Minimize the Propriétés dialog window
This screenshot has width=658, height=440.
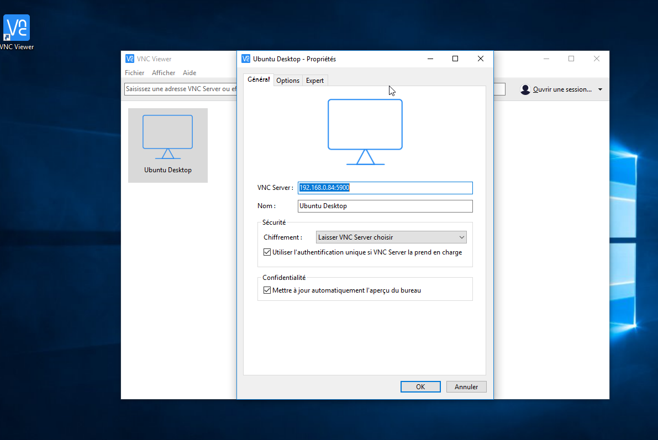tap(430, 59)
